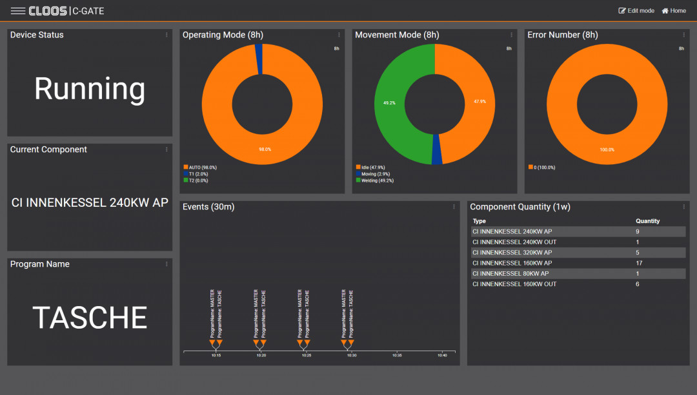Open Program Name widget three-dot menu
The height and width of the screenshot is (395, 697).
pos(167,264)
